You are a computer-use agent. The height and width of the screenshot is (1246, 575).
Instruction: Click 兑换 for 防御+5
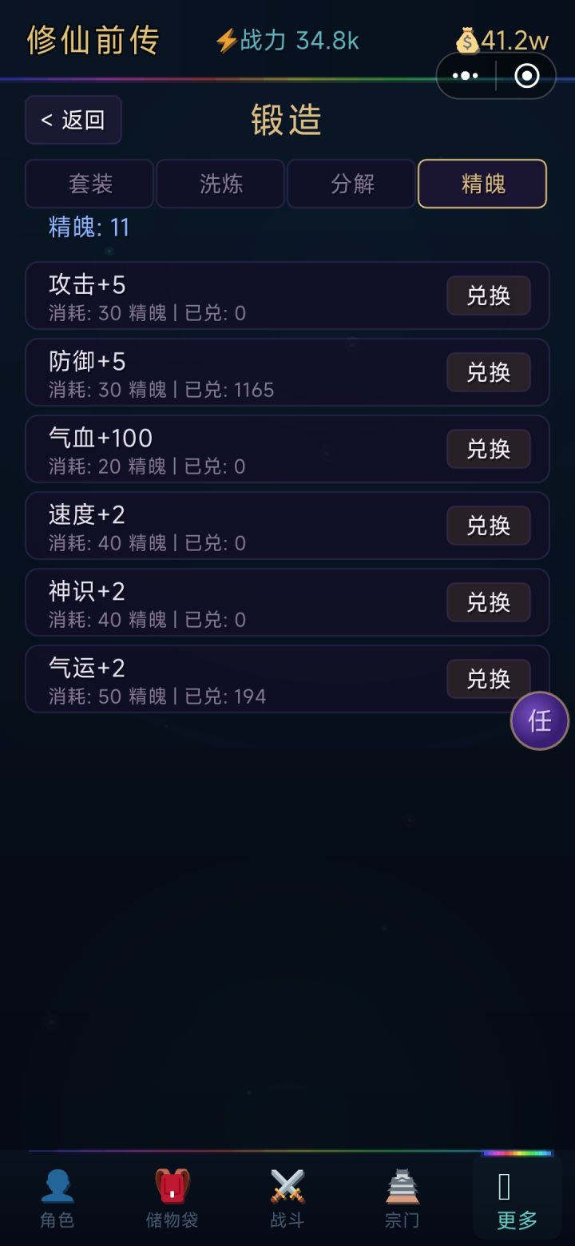[x=488, y=372]
